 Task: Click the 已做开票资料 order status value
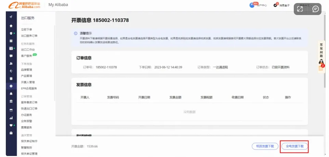click(x=280, y=67)
